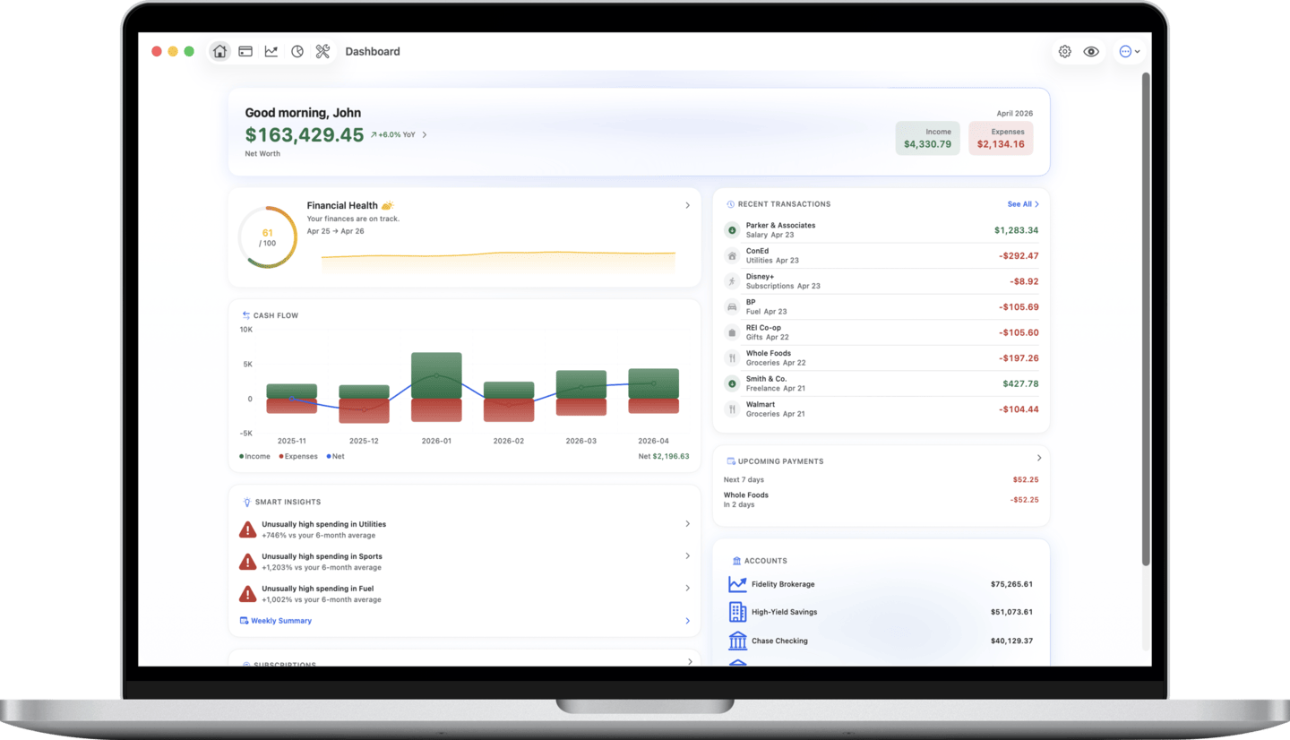
Task: Click the Cash Flow arrows icon
Action: click(246, 315)
